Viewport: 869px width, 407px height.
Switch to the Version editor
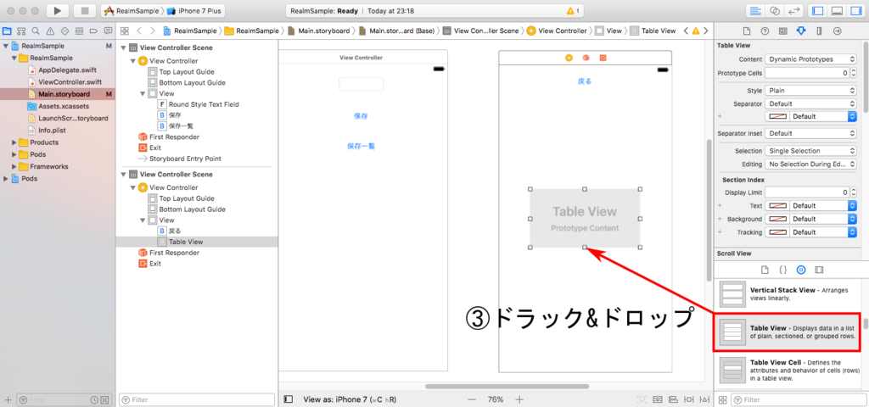[x=794, y=10]
